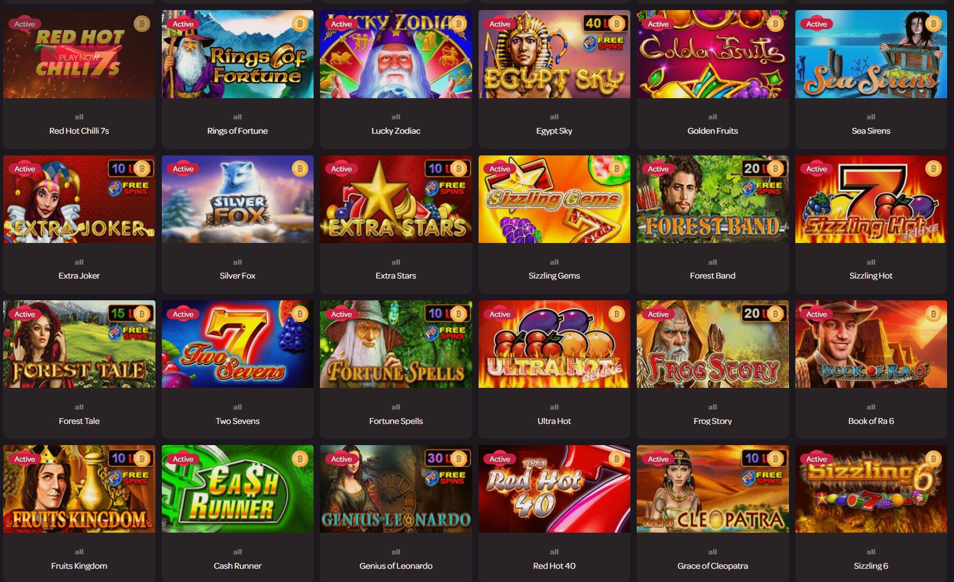Click the Frog Story title text
Screen dimensions: 954x582
click(x=713, y=421)
